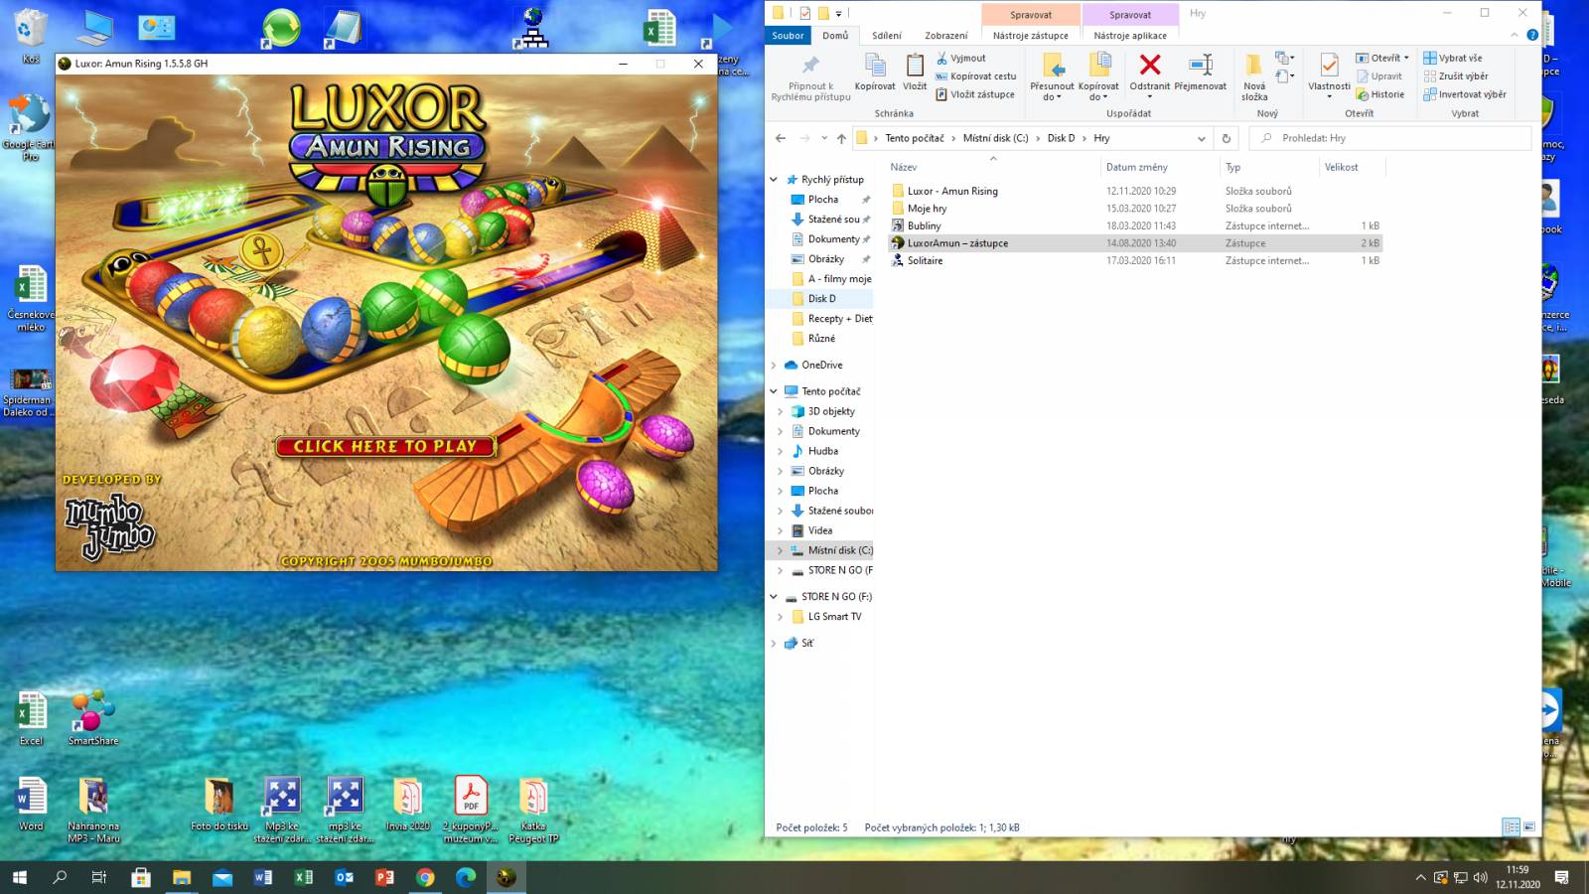Viewport: 1589px width, 894px height.
Task: Click the Explorer help question mark icon
Action: (x=1532, y=35)
